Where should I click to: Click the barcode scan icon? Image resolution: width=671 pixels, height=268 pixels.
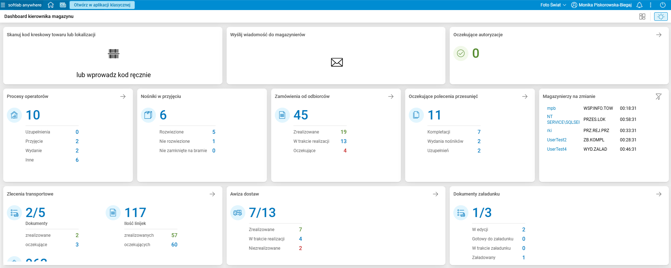point(114,54)
